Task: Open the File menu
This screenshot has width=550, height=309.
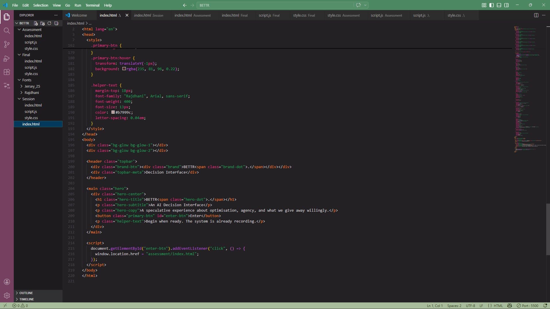Action: 15,5
